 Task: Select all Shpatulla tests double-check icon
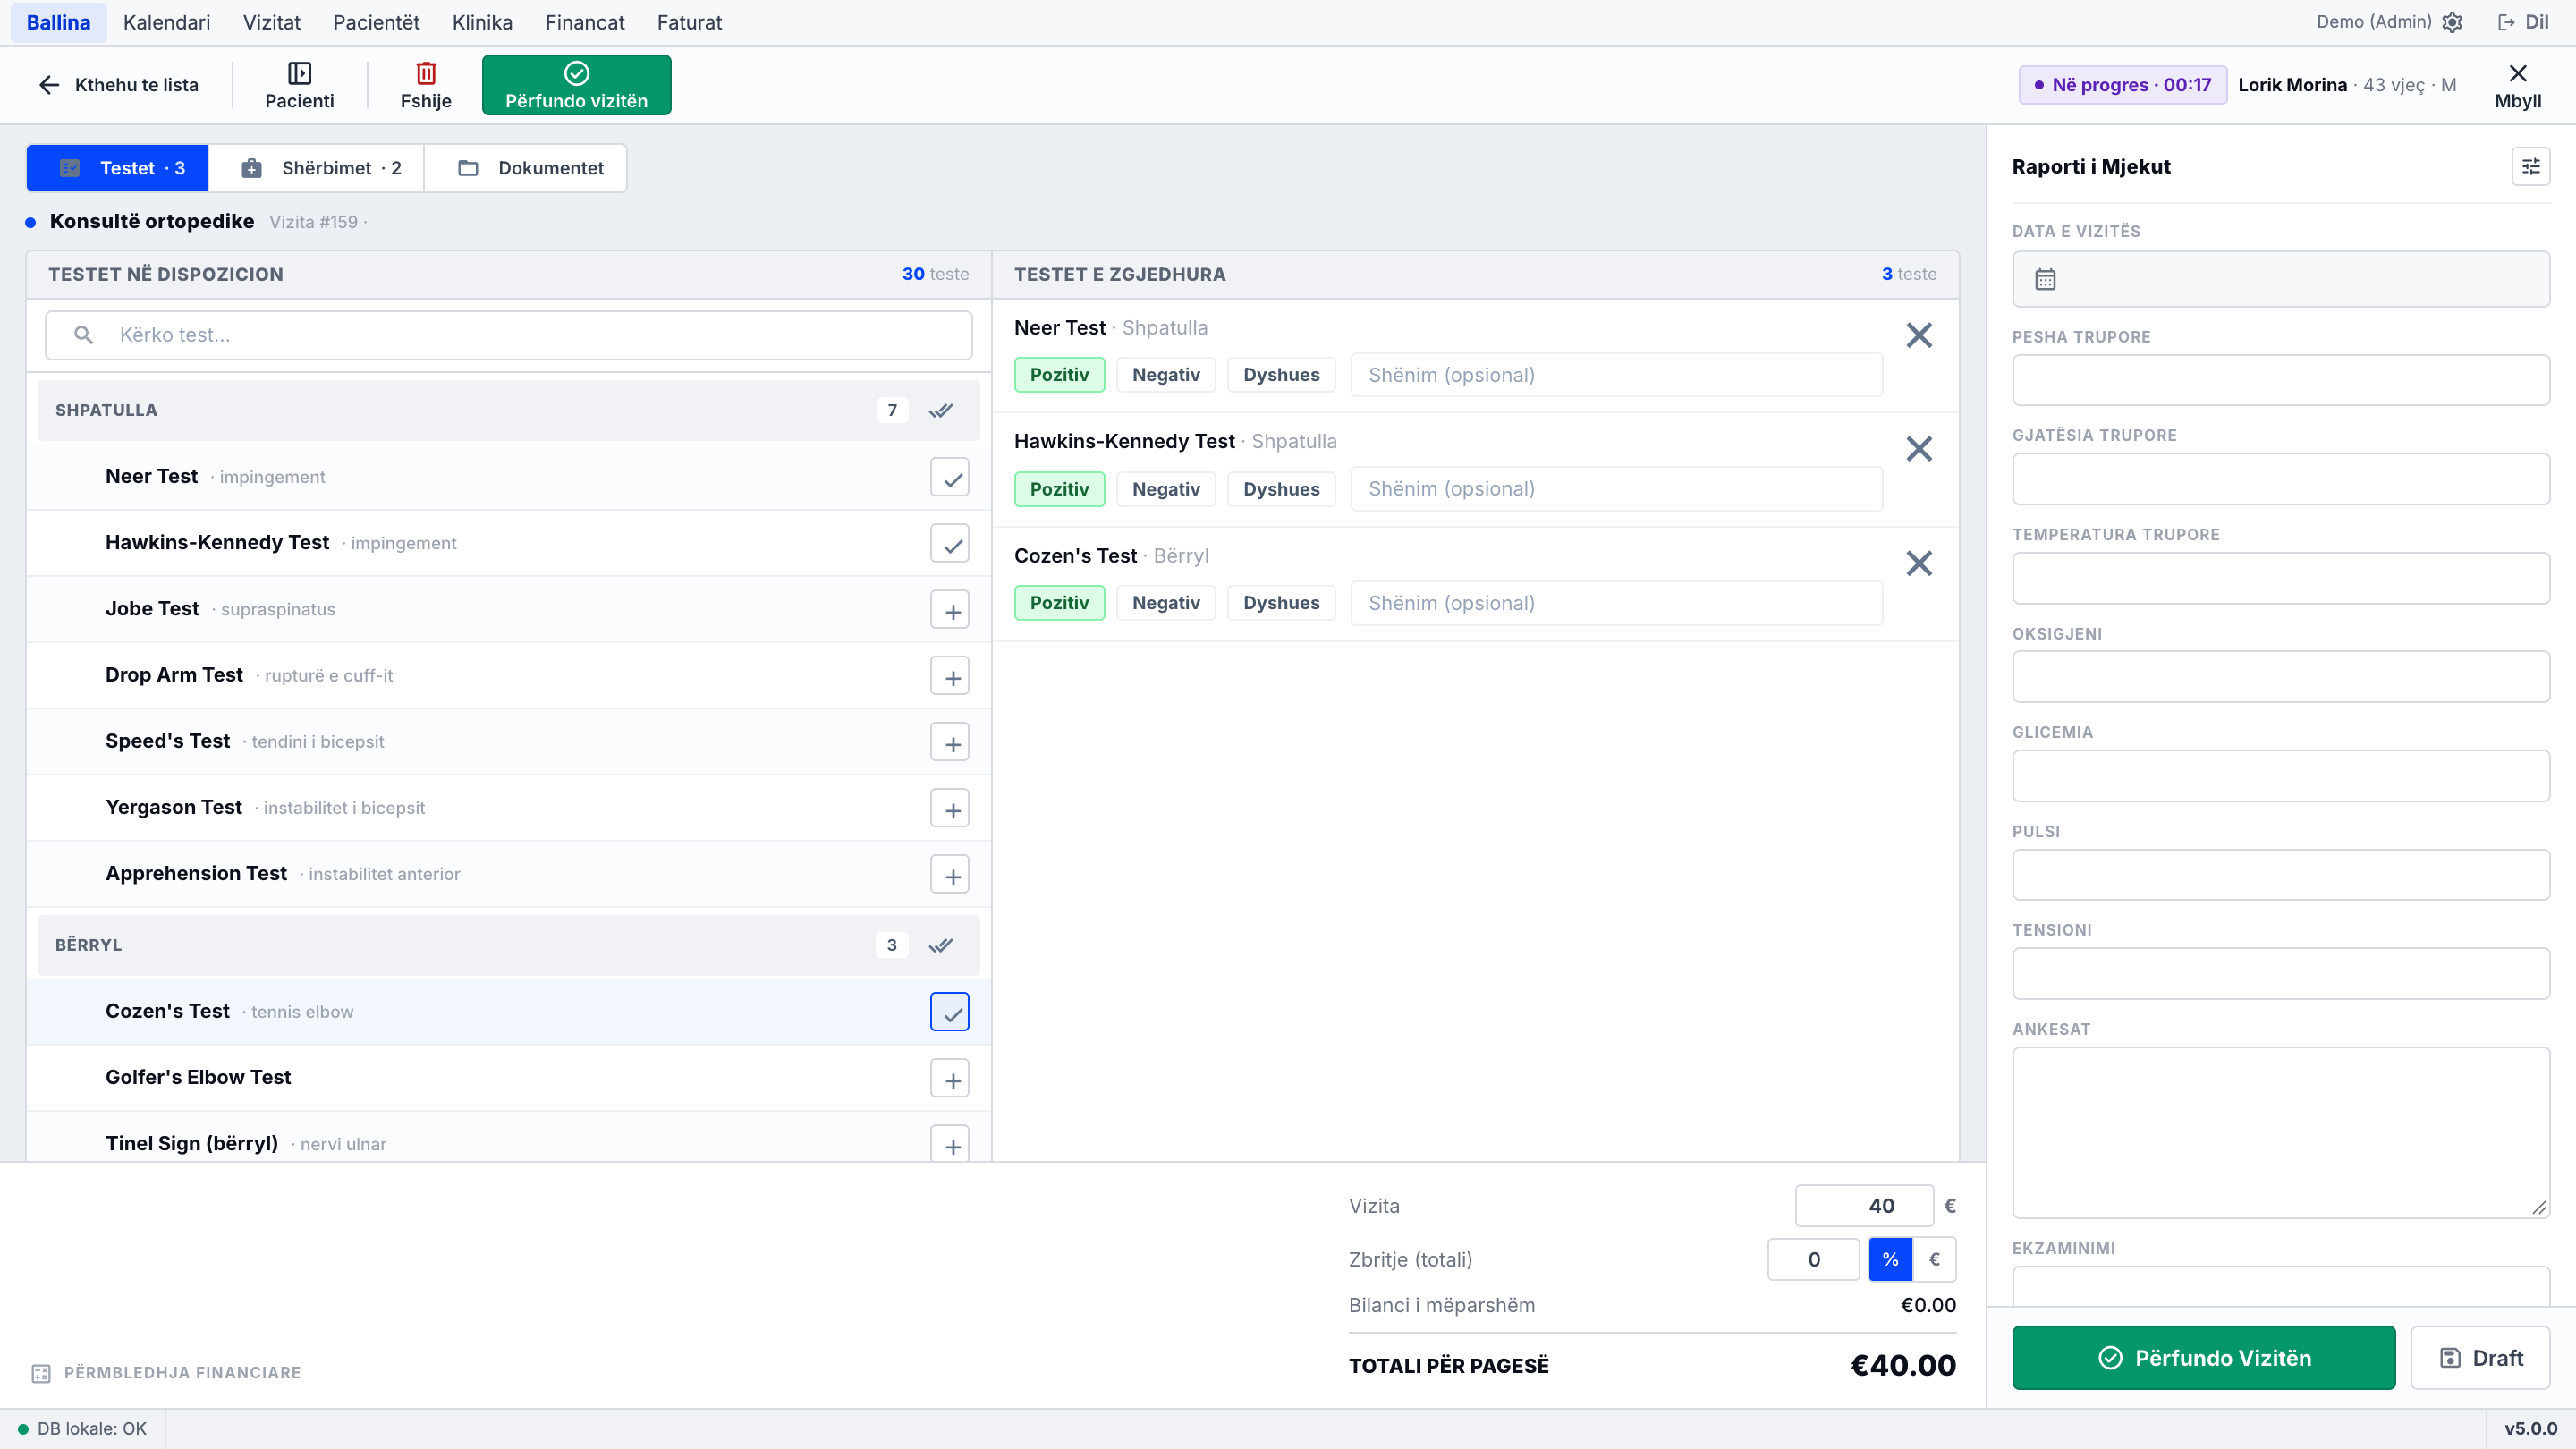pyautogui.click(x=941, y=410)
